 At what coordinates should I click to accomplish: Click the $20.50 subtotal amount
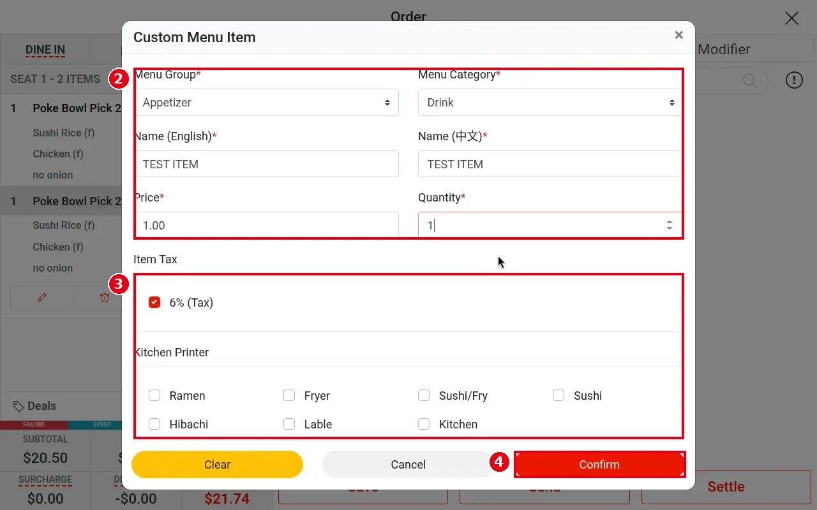click(45, 458)
